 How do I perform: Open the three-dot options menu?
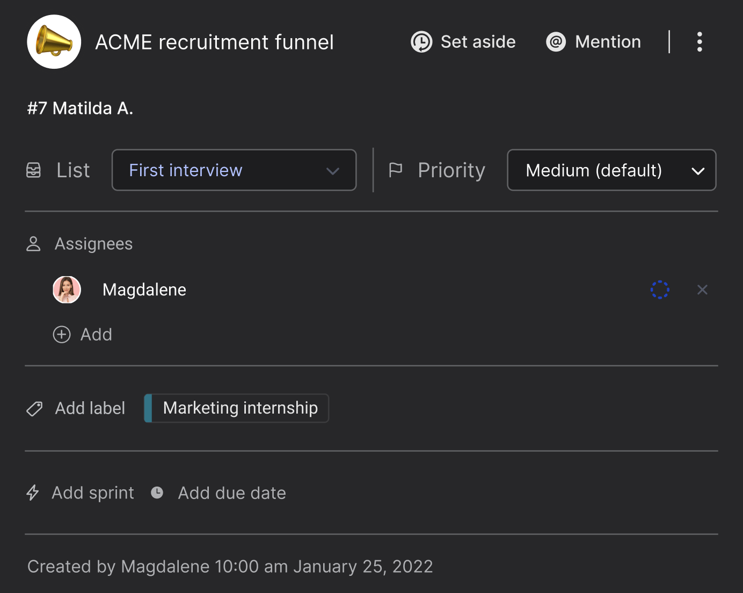point(700,41)
